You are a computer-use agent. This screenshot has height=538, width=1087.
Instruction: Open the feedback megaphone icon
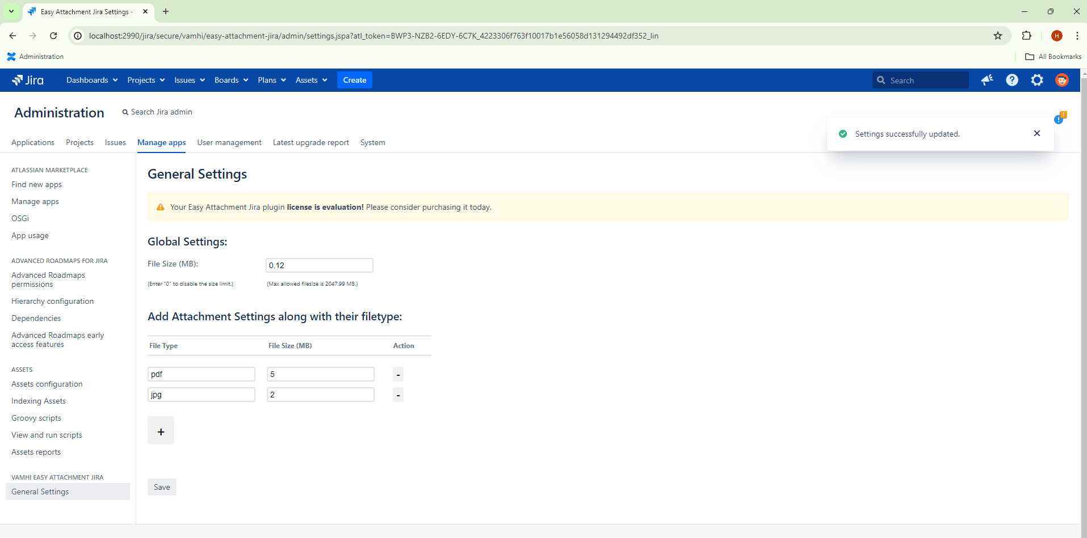click(x=987, y=80)
